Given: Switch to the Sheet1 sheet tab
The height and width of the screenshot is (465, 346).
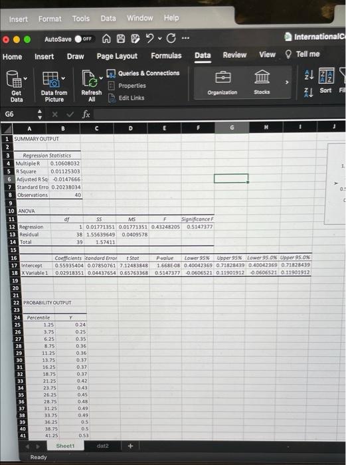Looking at the screenshot, I should (x=65, y=446).
